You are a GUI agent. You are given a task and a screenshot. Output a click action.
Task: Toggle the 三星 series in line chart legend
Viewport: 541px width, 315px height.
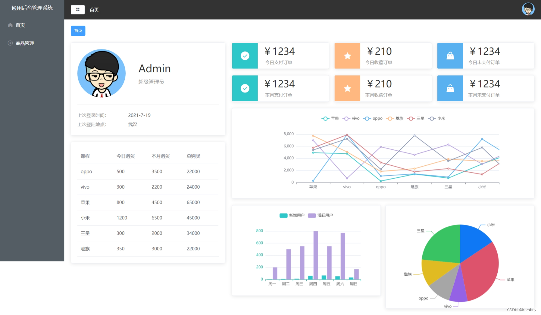coord(416,119)
